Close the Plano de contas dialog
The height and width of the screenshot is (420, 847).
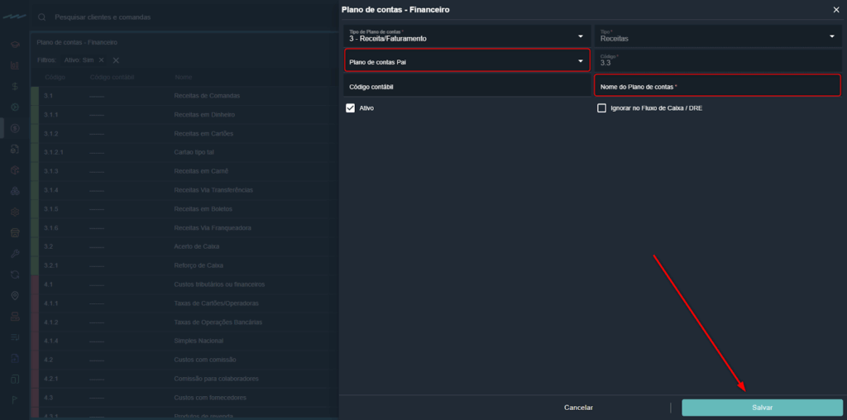(835, 9)
